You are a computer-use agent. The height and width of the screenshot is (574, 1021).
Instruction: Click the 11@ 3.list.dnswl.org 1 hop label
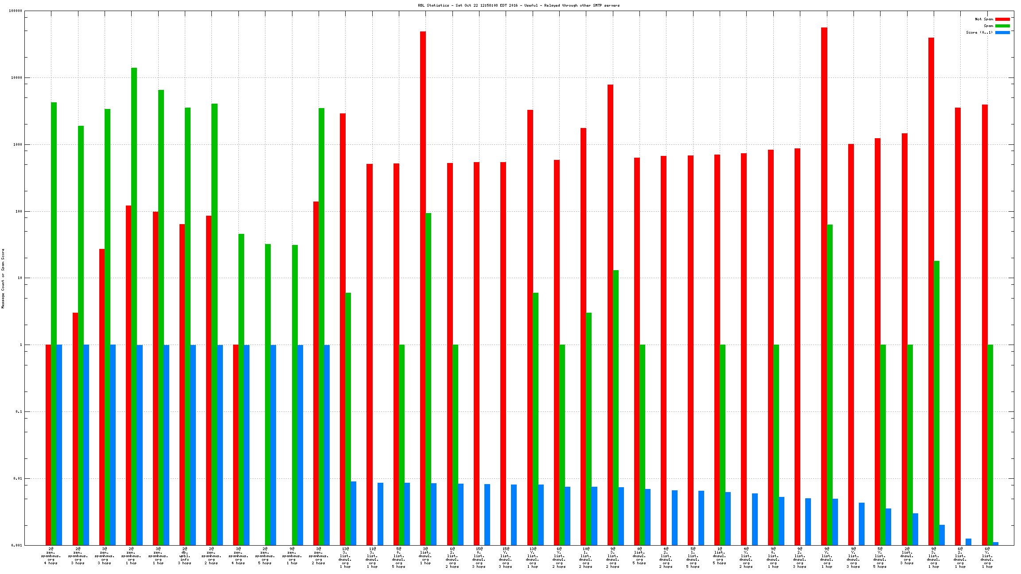[x=372, y=558]
